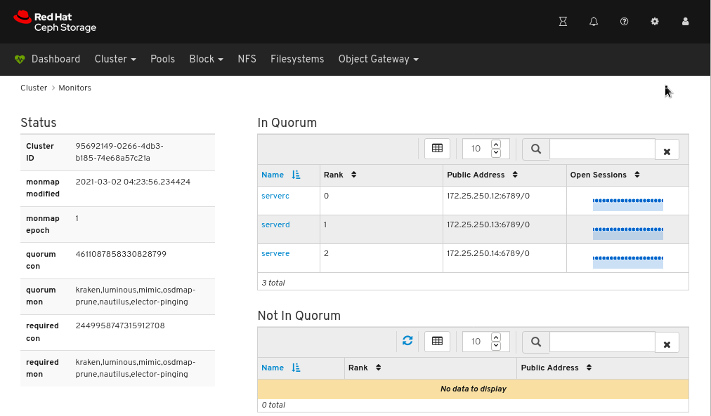Click the Red Hat Ceph Storage logo
The width and height of the screenshot is (711, 416).
pos(55,22)
